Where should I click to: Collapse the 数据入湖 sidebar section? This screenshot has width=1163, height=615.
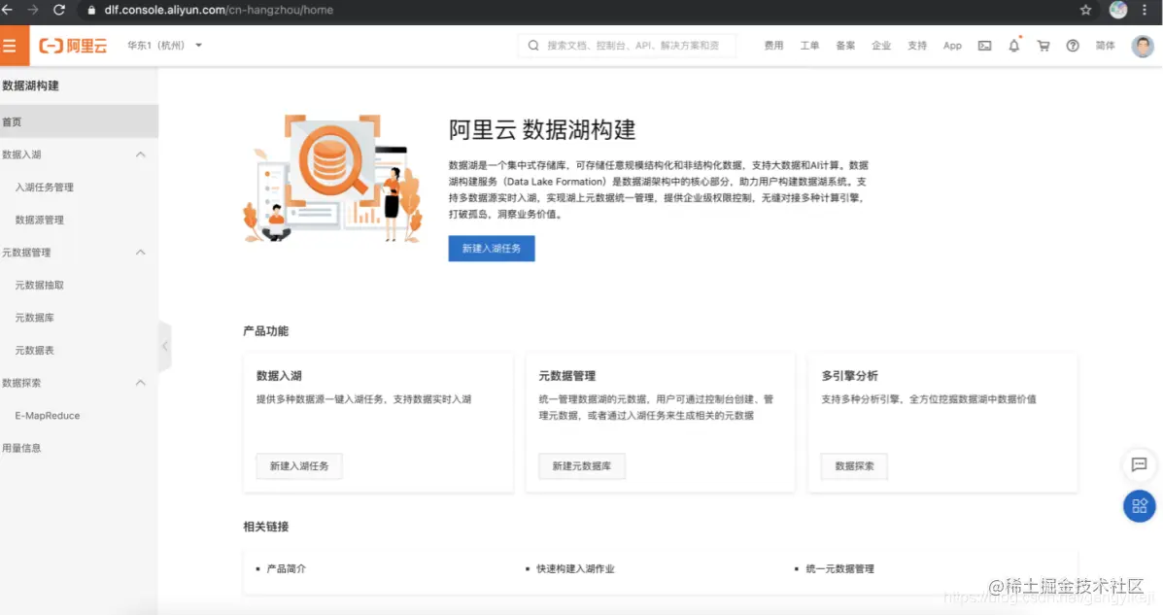pyautogui.click(x=140, y=154)
